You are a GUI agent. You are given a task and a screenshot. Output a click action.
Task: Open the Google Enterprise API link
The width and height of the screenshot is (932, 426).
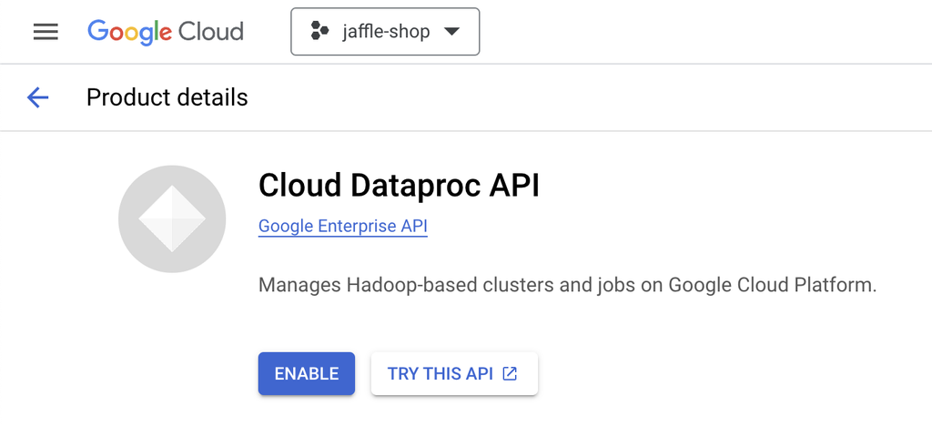coord(343,227)
